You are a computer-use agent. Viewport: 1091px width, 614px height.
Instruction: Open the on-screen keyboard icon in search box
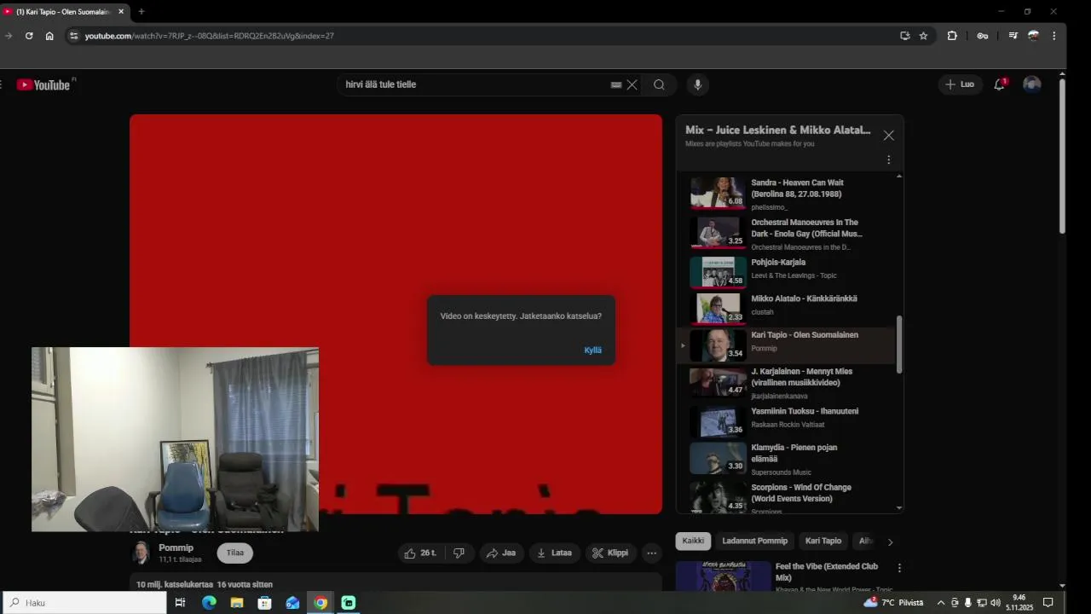615,85
